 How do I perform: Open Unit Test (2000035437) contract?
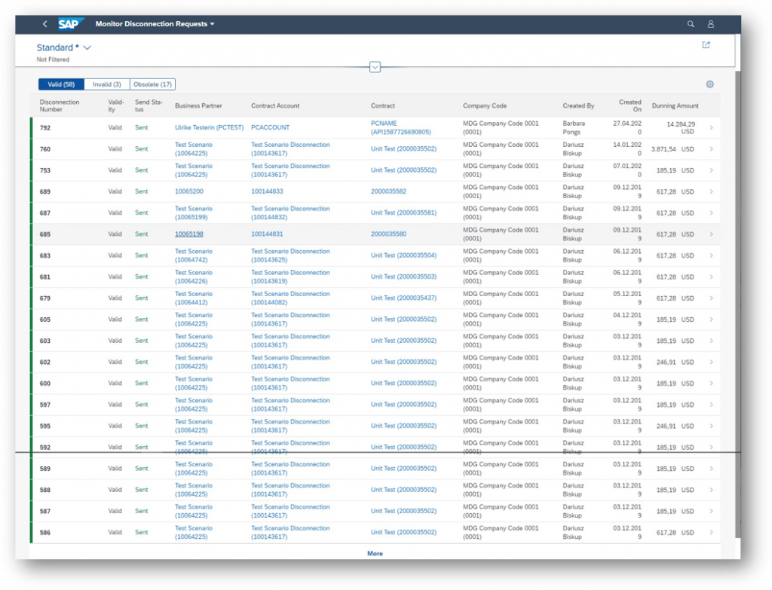pyautogui.click(x=404, y=298)
